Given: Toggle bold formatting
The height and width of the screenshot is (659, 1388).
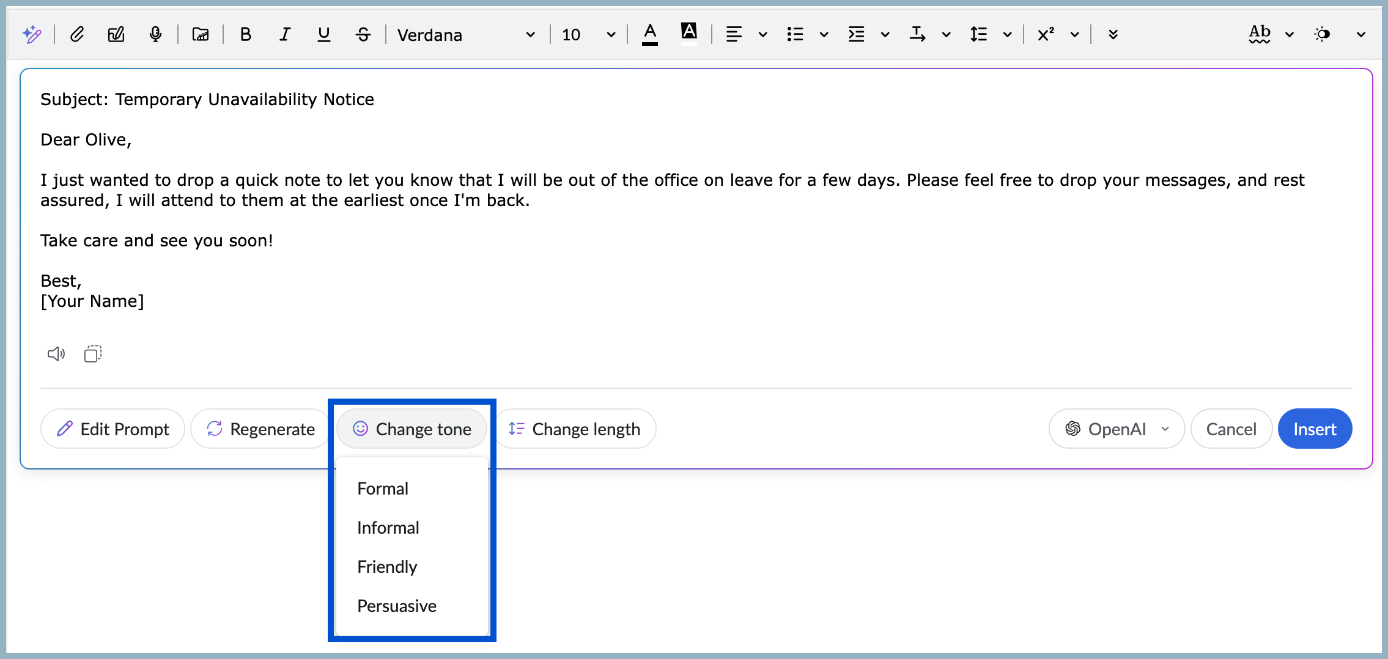Looking at the screenshot, I should click(x=246, y=34).
